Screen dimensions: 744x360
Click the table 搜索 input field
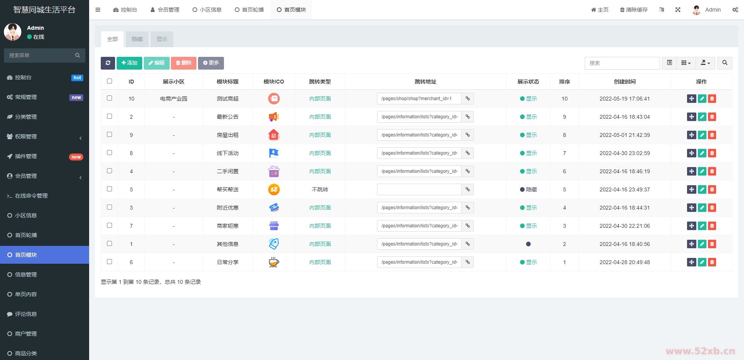pos(622,63)
